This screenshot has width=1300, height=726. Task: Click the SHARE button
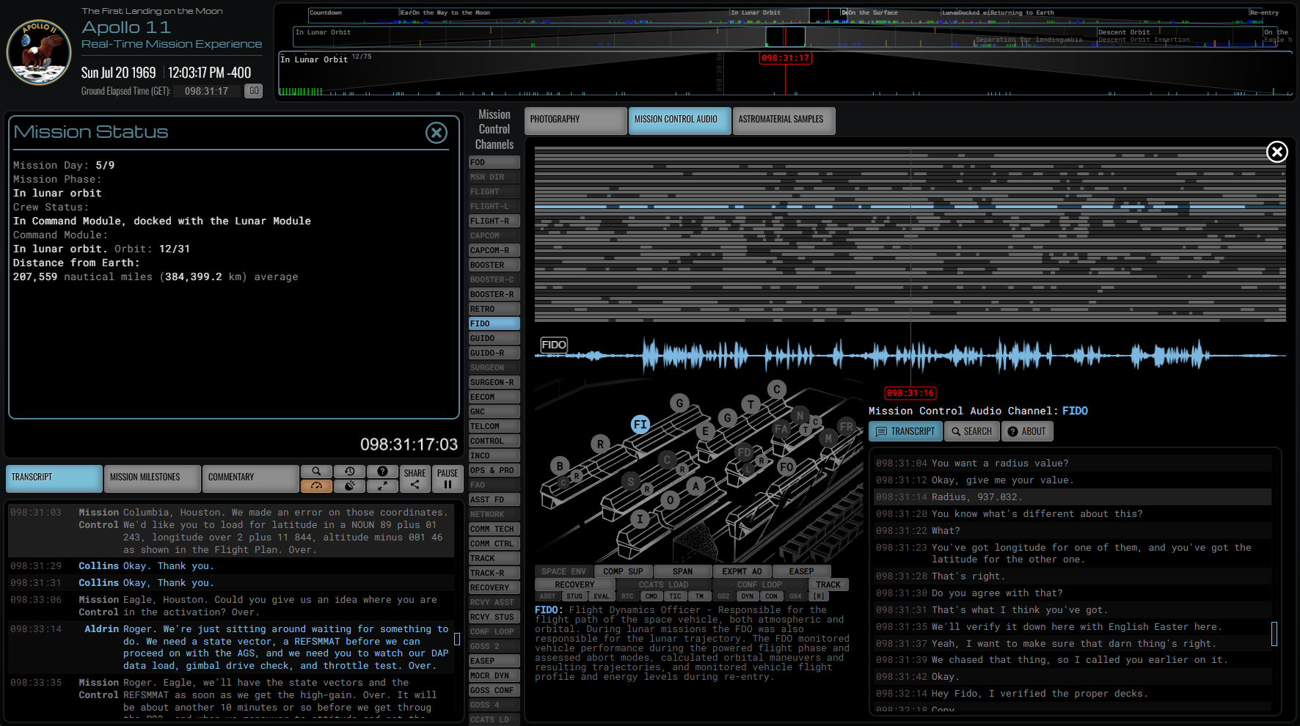[x=415, y=478]
